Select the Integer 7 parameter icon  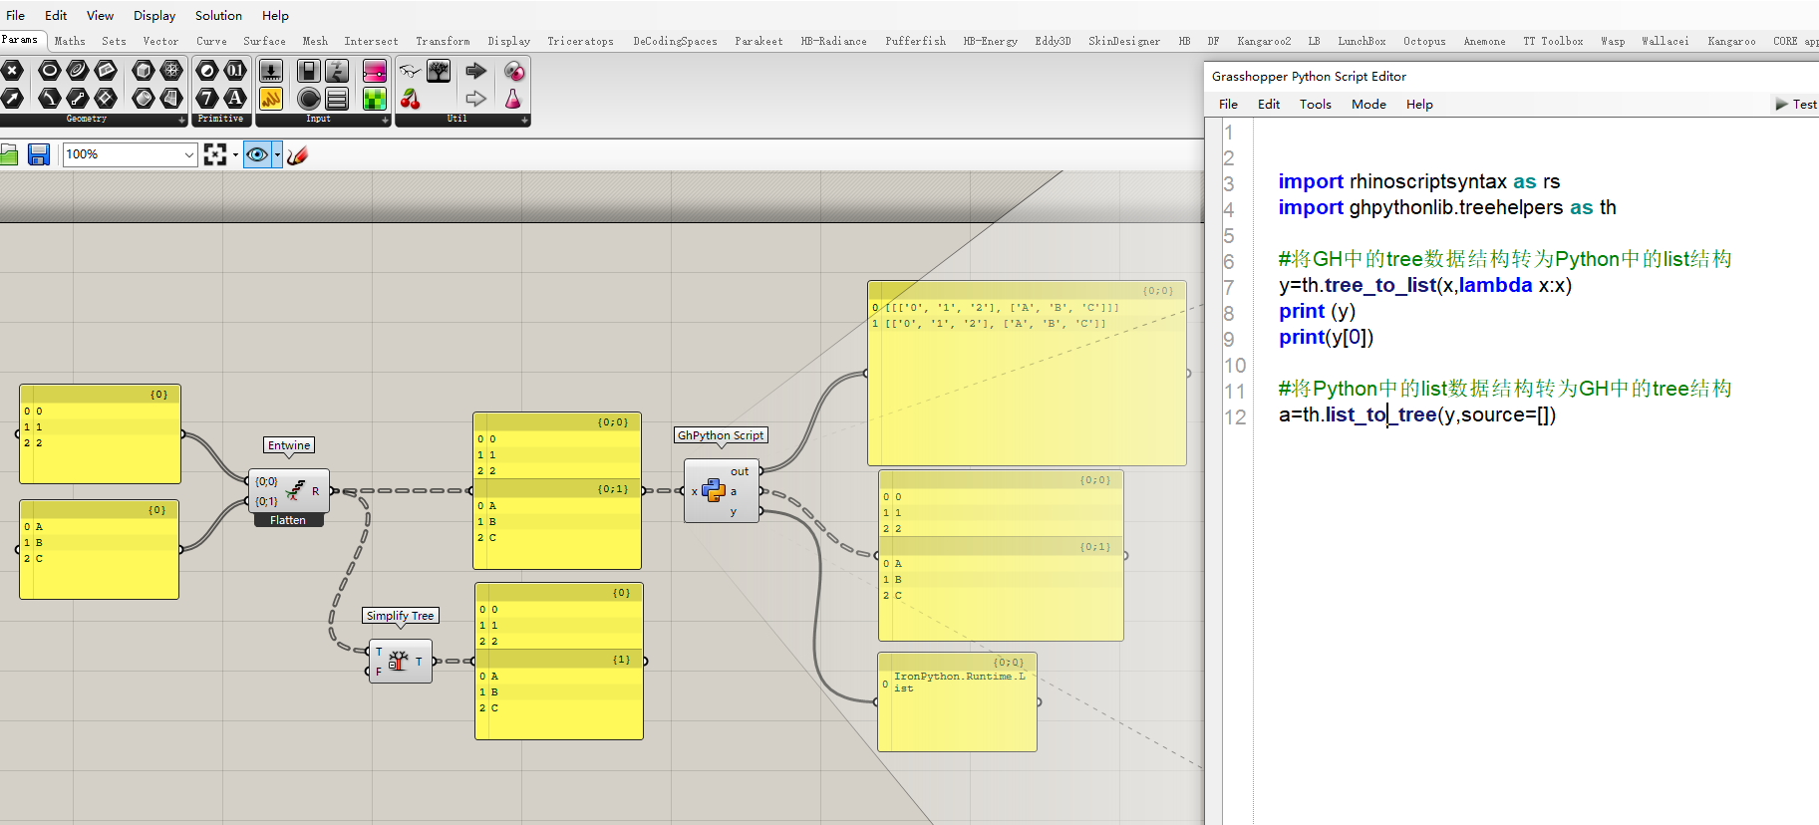coord(207,98)
